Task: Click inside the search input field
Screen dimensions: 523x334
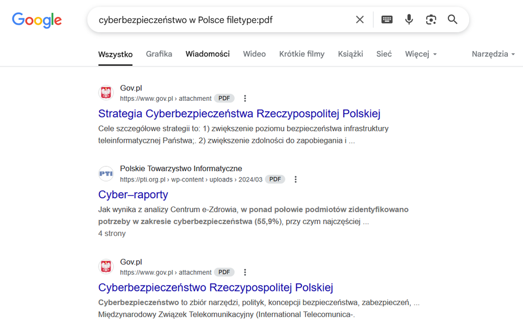Action: click(x=218, y=19)
